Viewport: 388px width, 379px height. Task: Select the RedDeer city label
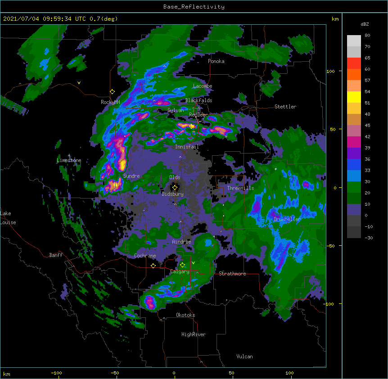(198, 115)
